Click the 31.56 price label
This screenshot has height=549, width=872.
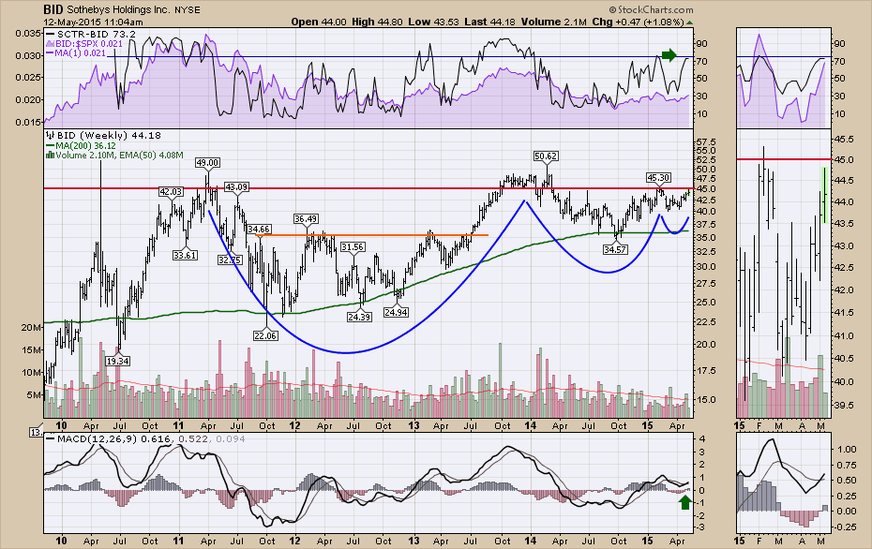353,246
